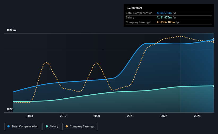Click the AU$0 y-axis label
218x134 pixels.
coord(10,109)
